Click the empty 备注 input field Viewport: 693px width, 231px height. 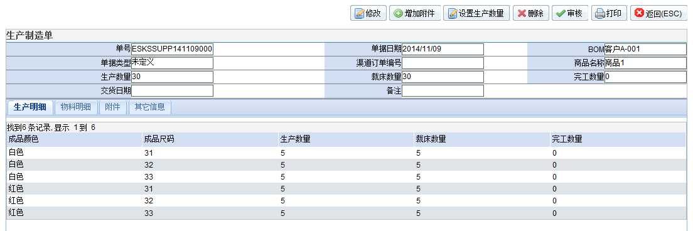443,90
